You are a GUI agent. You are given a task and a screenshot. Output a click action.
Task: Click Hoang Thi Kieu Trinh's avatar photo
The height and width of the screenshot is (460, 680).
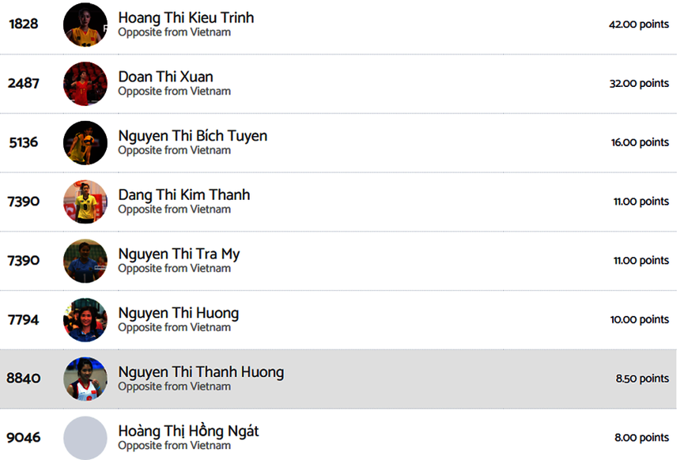tap(85, 25)
